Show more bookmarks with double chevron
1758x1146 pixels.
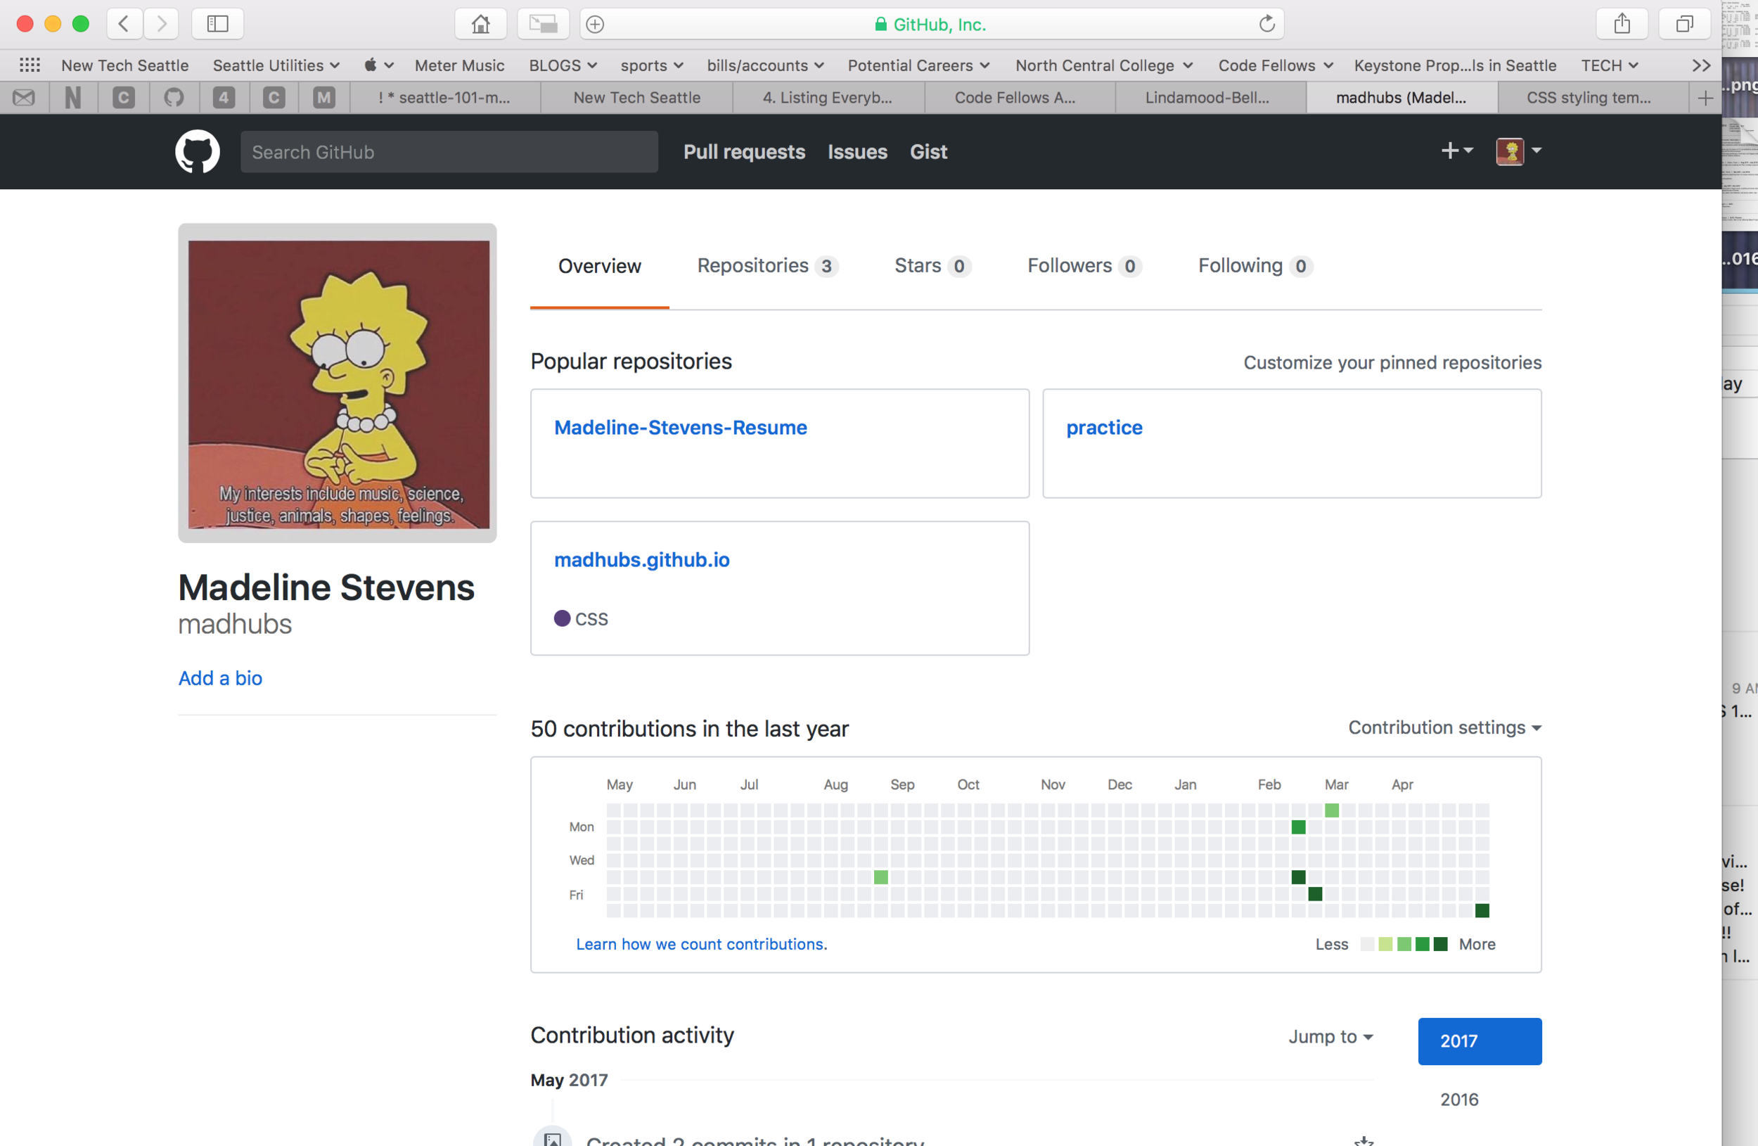[x=1702, y=65]
